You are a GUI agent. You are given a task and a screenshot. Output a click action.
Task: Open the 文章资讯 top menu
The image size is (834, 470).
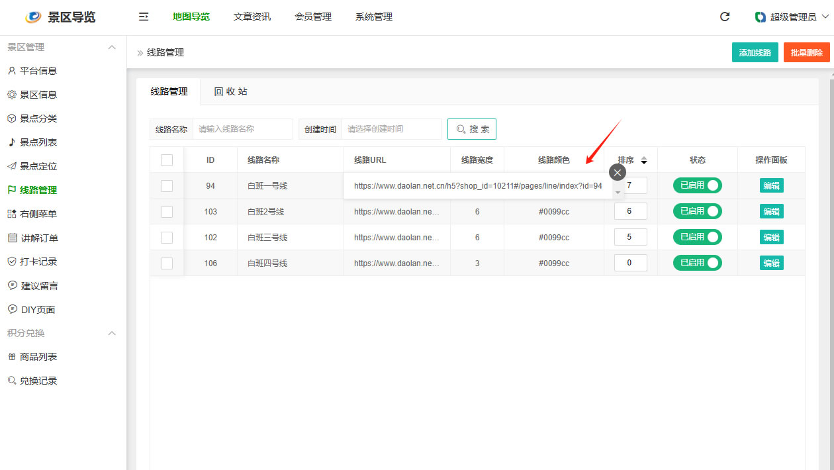pyautogui.click(x=252, y=17)
